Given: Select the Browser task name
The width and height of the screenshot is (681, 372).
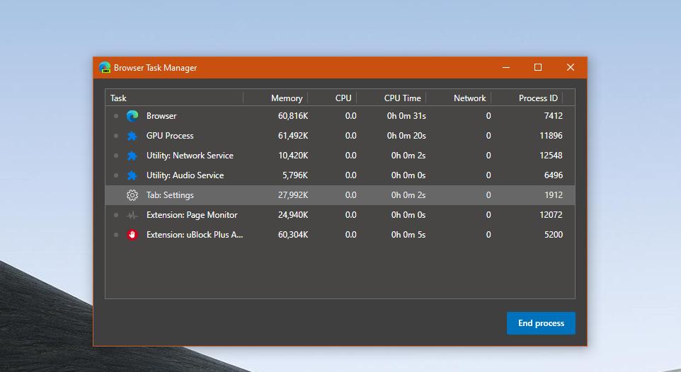Looking at the screenshot, I should [x=161, y=116].
